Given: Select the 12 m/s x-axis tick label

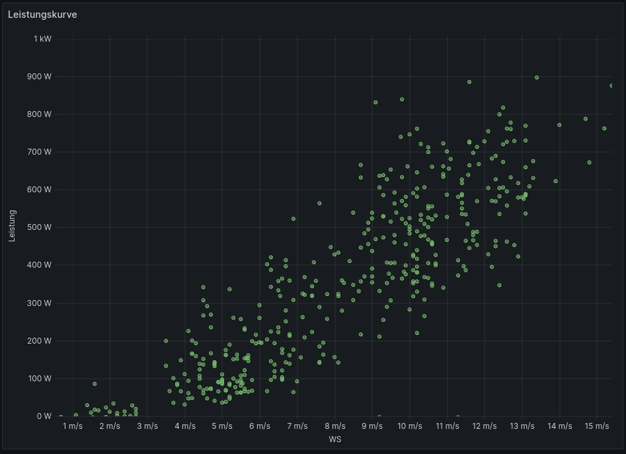Looking at the screenshot, I should tap(485, 426).
